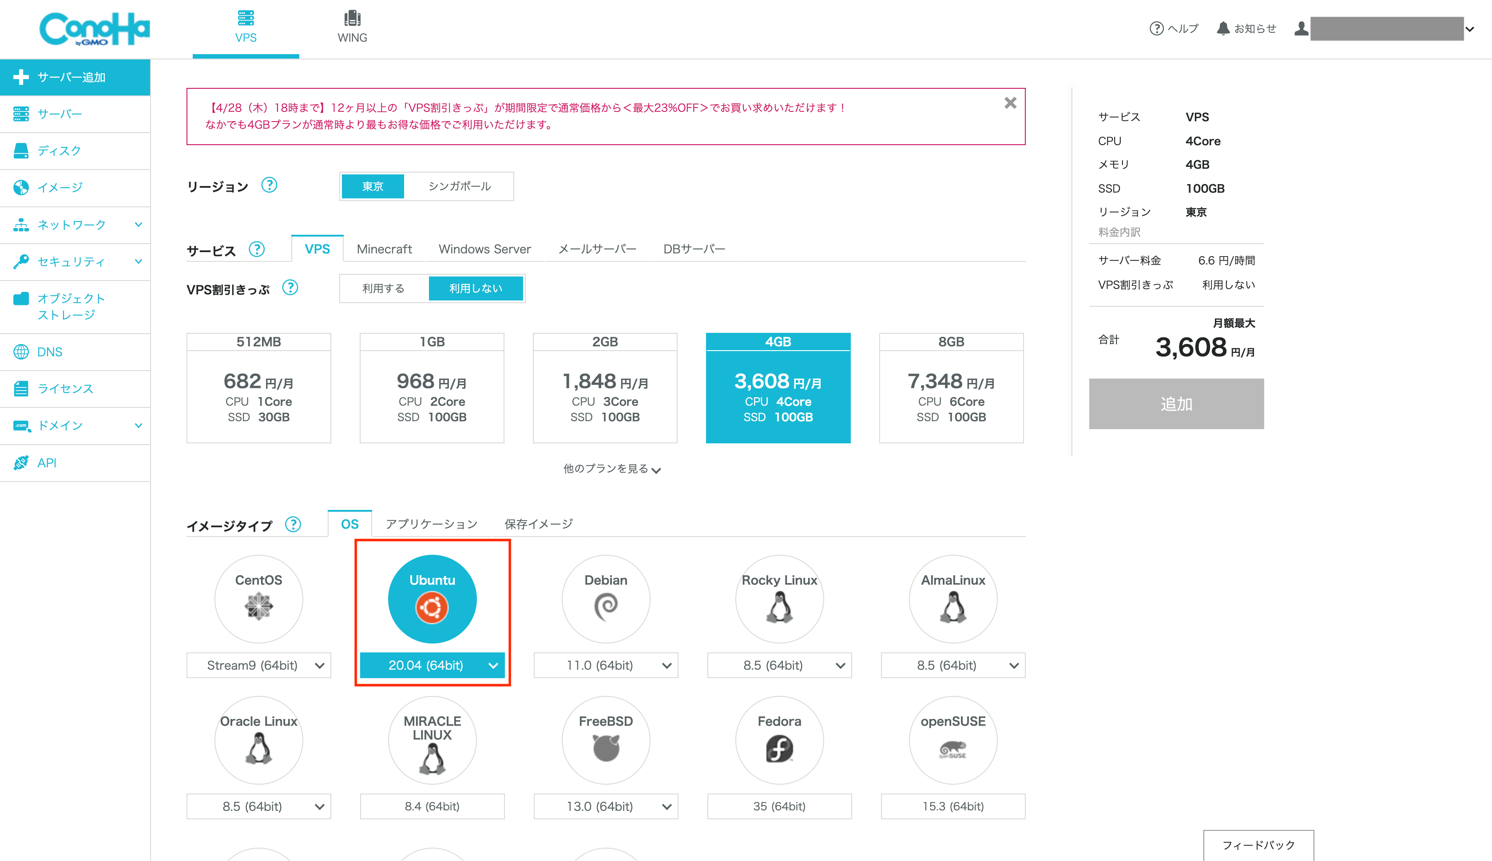
Task: Click the イメージタイプ help question icon
Action: coord(293,524)
